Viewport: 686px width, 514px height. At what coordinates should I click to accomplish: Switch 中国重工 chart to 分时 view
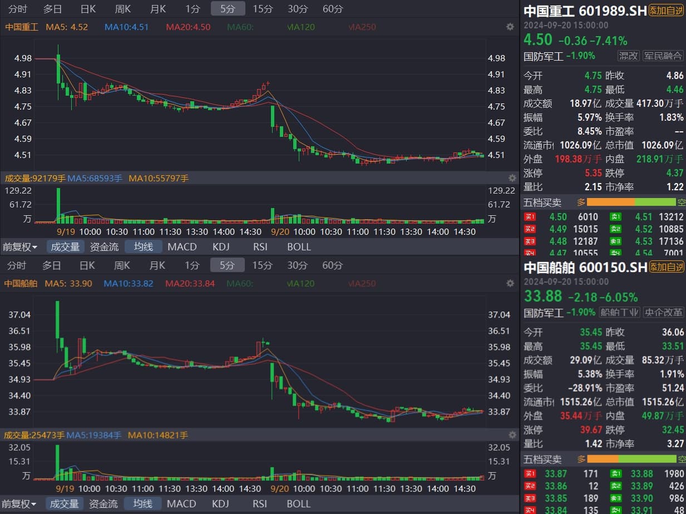[17, 9]
